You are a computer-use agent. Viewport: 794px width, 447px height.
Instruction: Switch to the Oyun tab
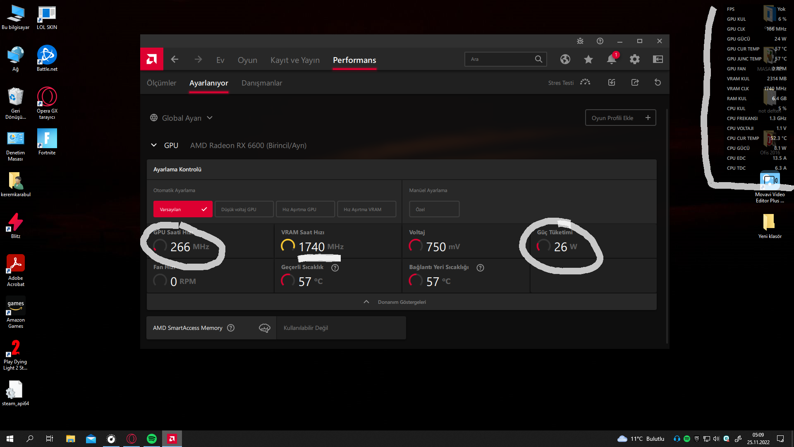[x=247, y=60]
